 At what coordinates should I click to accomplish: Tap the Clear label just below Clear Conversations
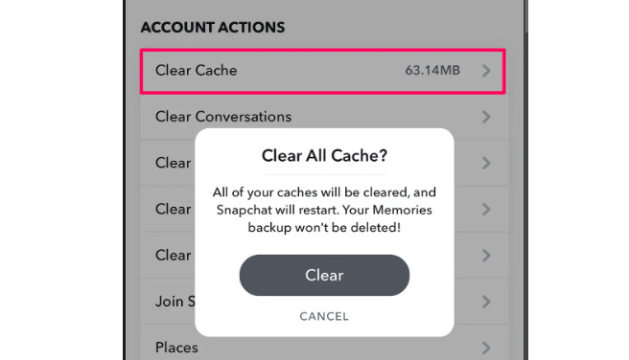(173, 163)
